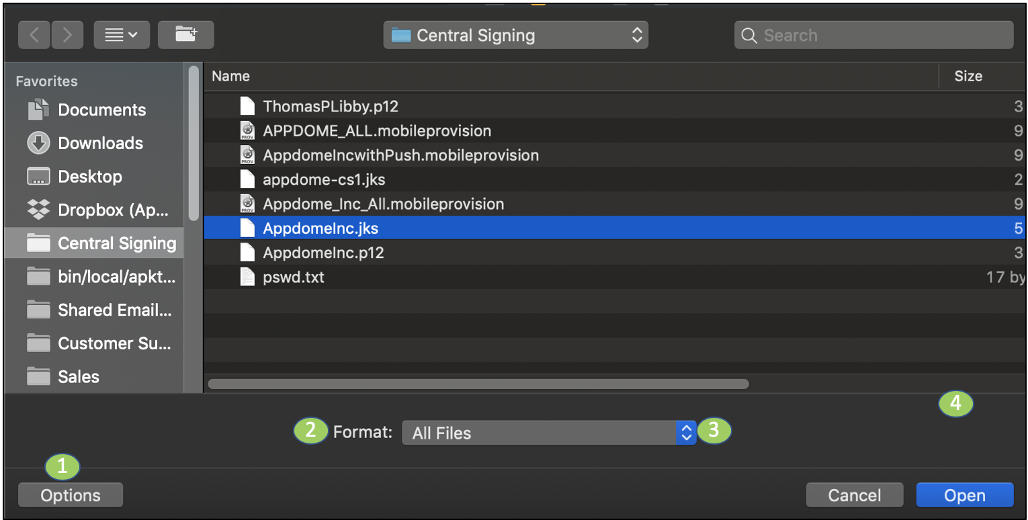Image resolution: width=1028 pixels, height=520 pixels.
Task: Click the APPDOME_ALL.mobileprovision file icon
Action: click(248, 130)
